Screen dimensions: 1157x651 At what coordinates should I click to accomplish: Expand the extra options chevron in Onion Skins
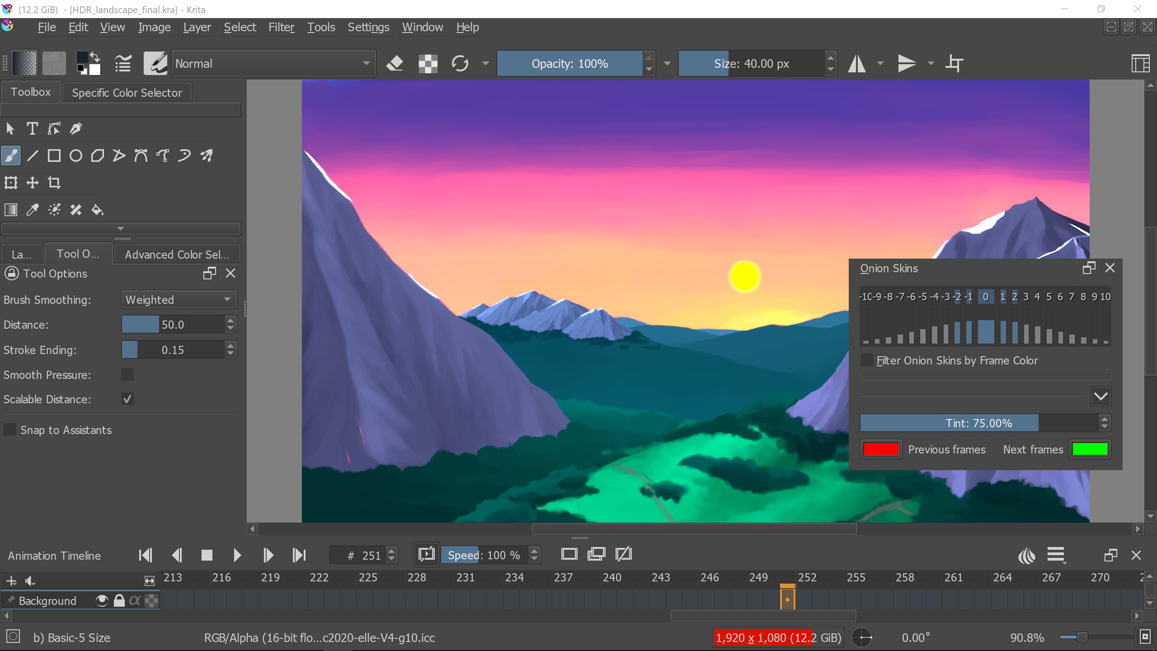pos(1101,396)
